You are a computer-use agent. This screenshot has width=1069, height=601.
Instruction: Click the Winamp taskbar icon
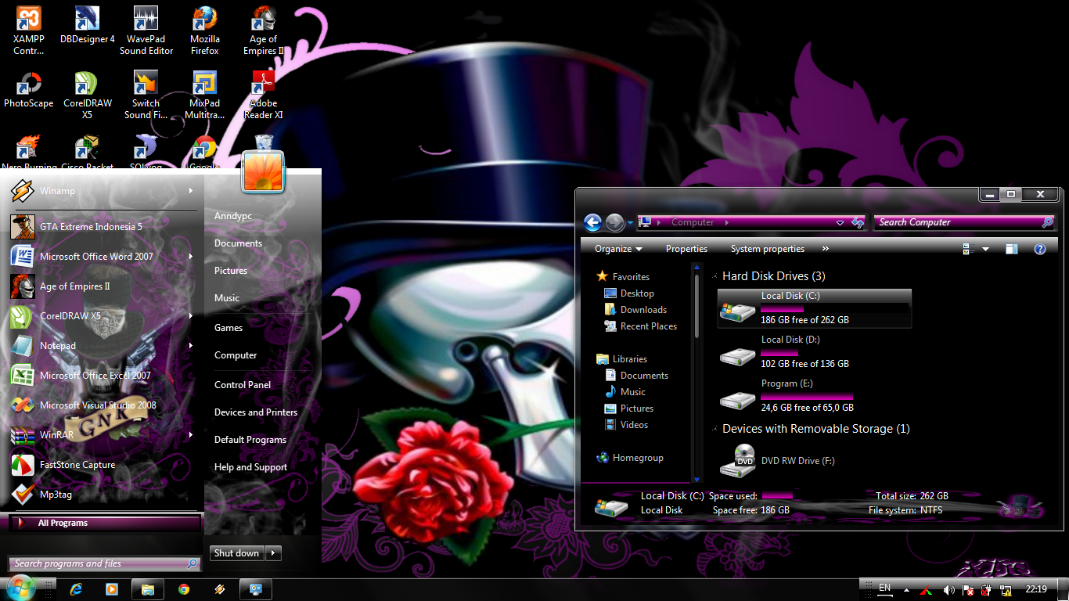click(x=220, y=589)
